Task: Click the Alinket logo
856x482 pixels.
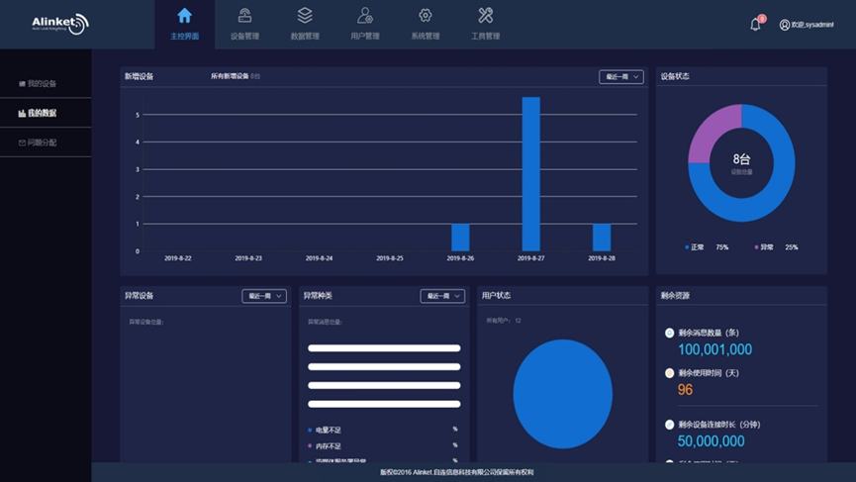Action: pos(60,24)
